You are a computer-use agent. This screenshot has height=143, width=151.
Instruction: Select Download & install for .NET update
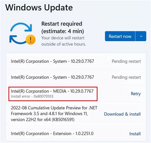122,114
